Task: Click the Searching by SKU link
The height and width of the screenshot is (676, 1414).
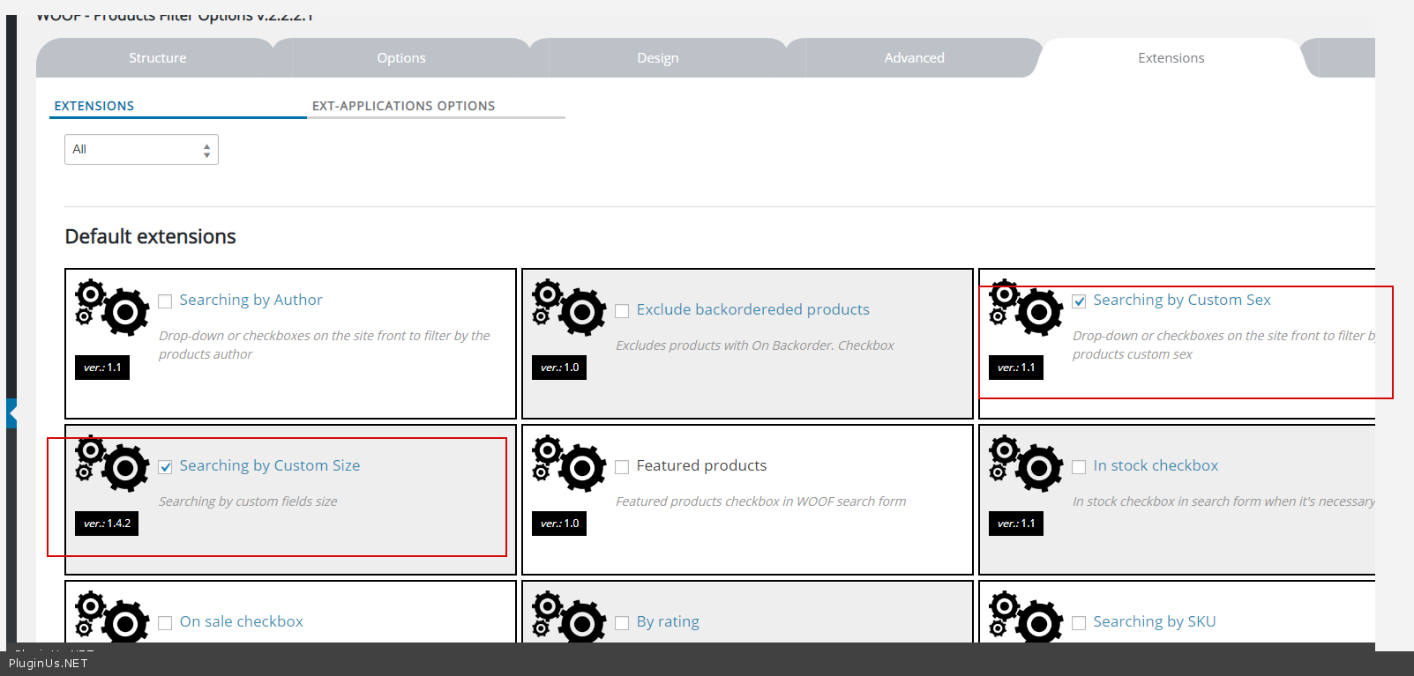Action: [1154, 621]
